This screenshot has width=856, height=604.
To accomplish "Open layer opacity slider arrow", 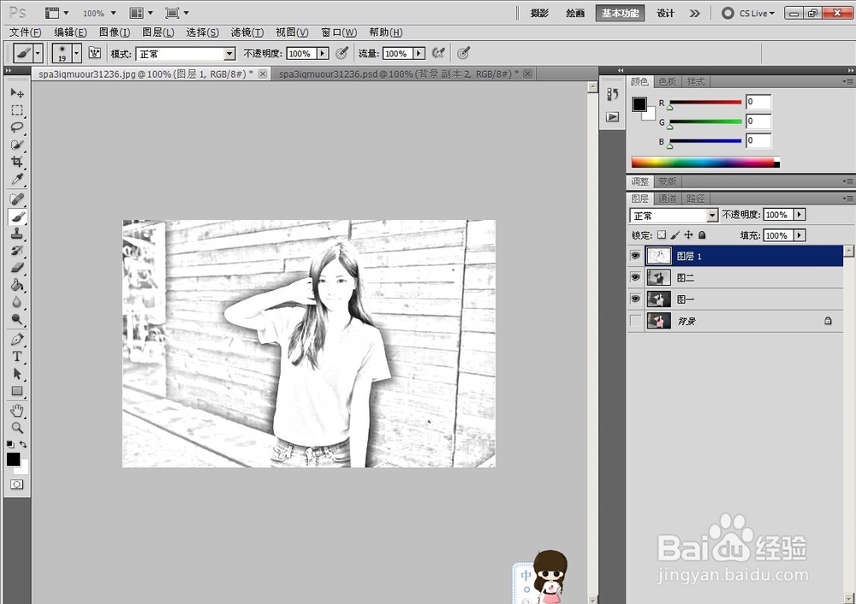I will 800,215.
